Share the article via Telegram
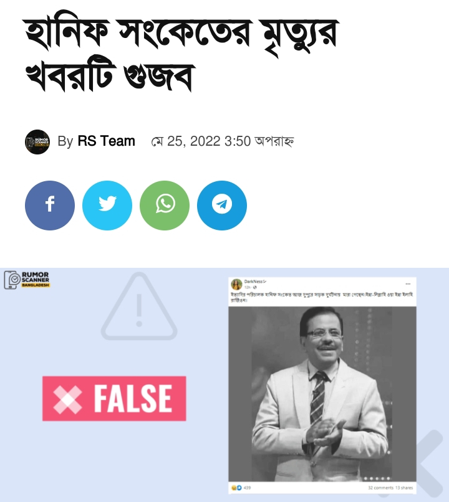449x502 pixels. [222, 205]
